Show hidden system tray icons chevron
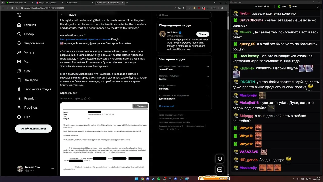 pos(294,179)
